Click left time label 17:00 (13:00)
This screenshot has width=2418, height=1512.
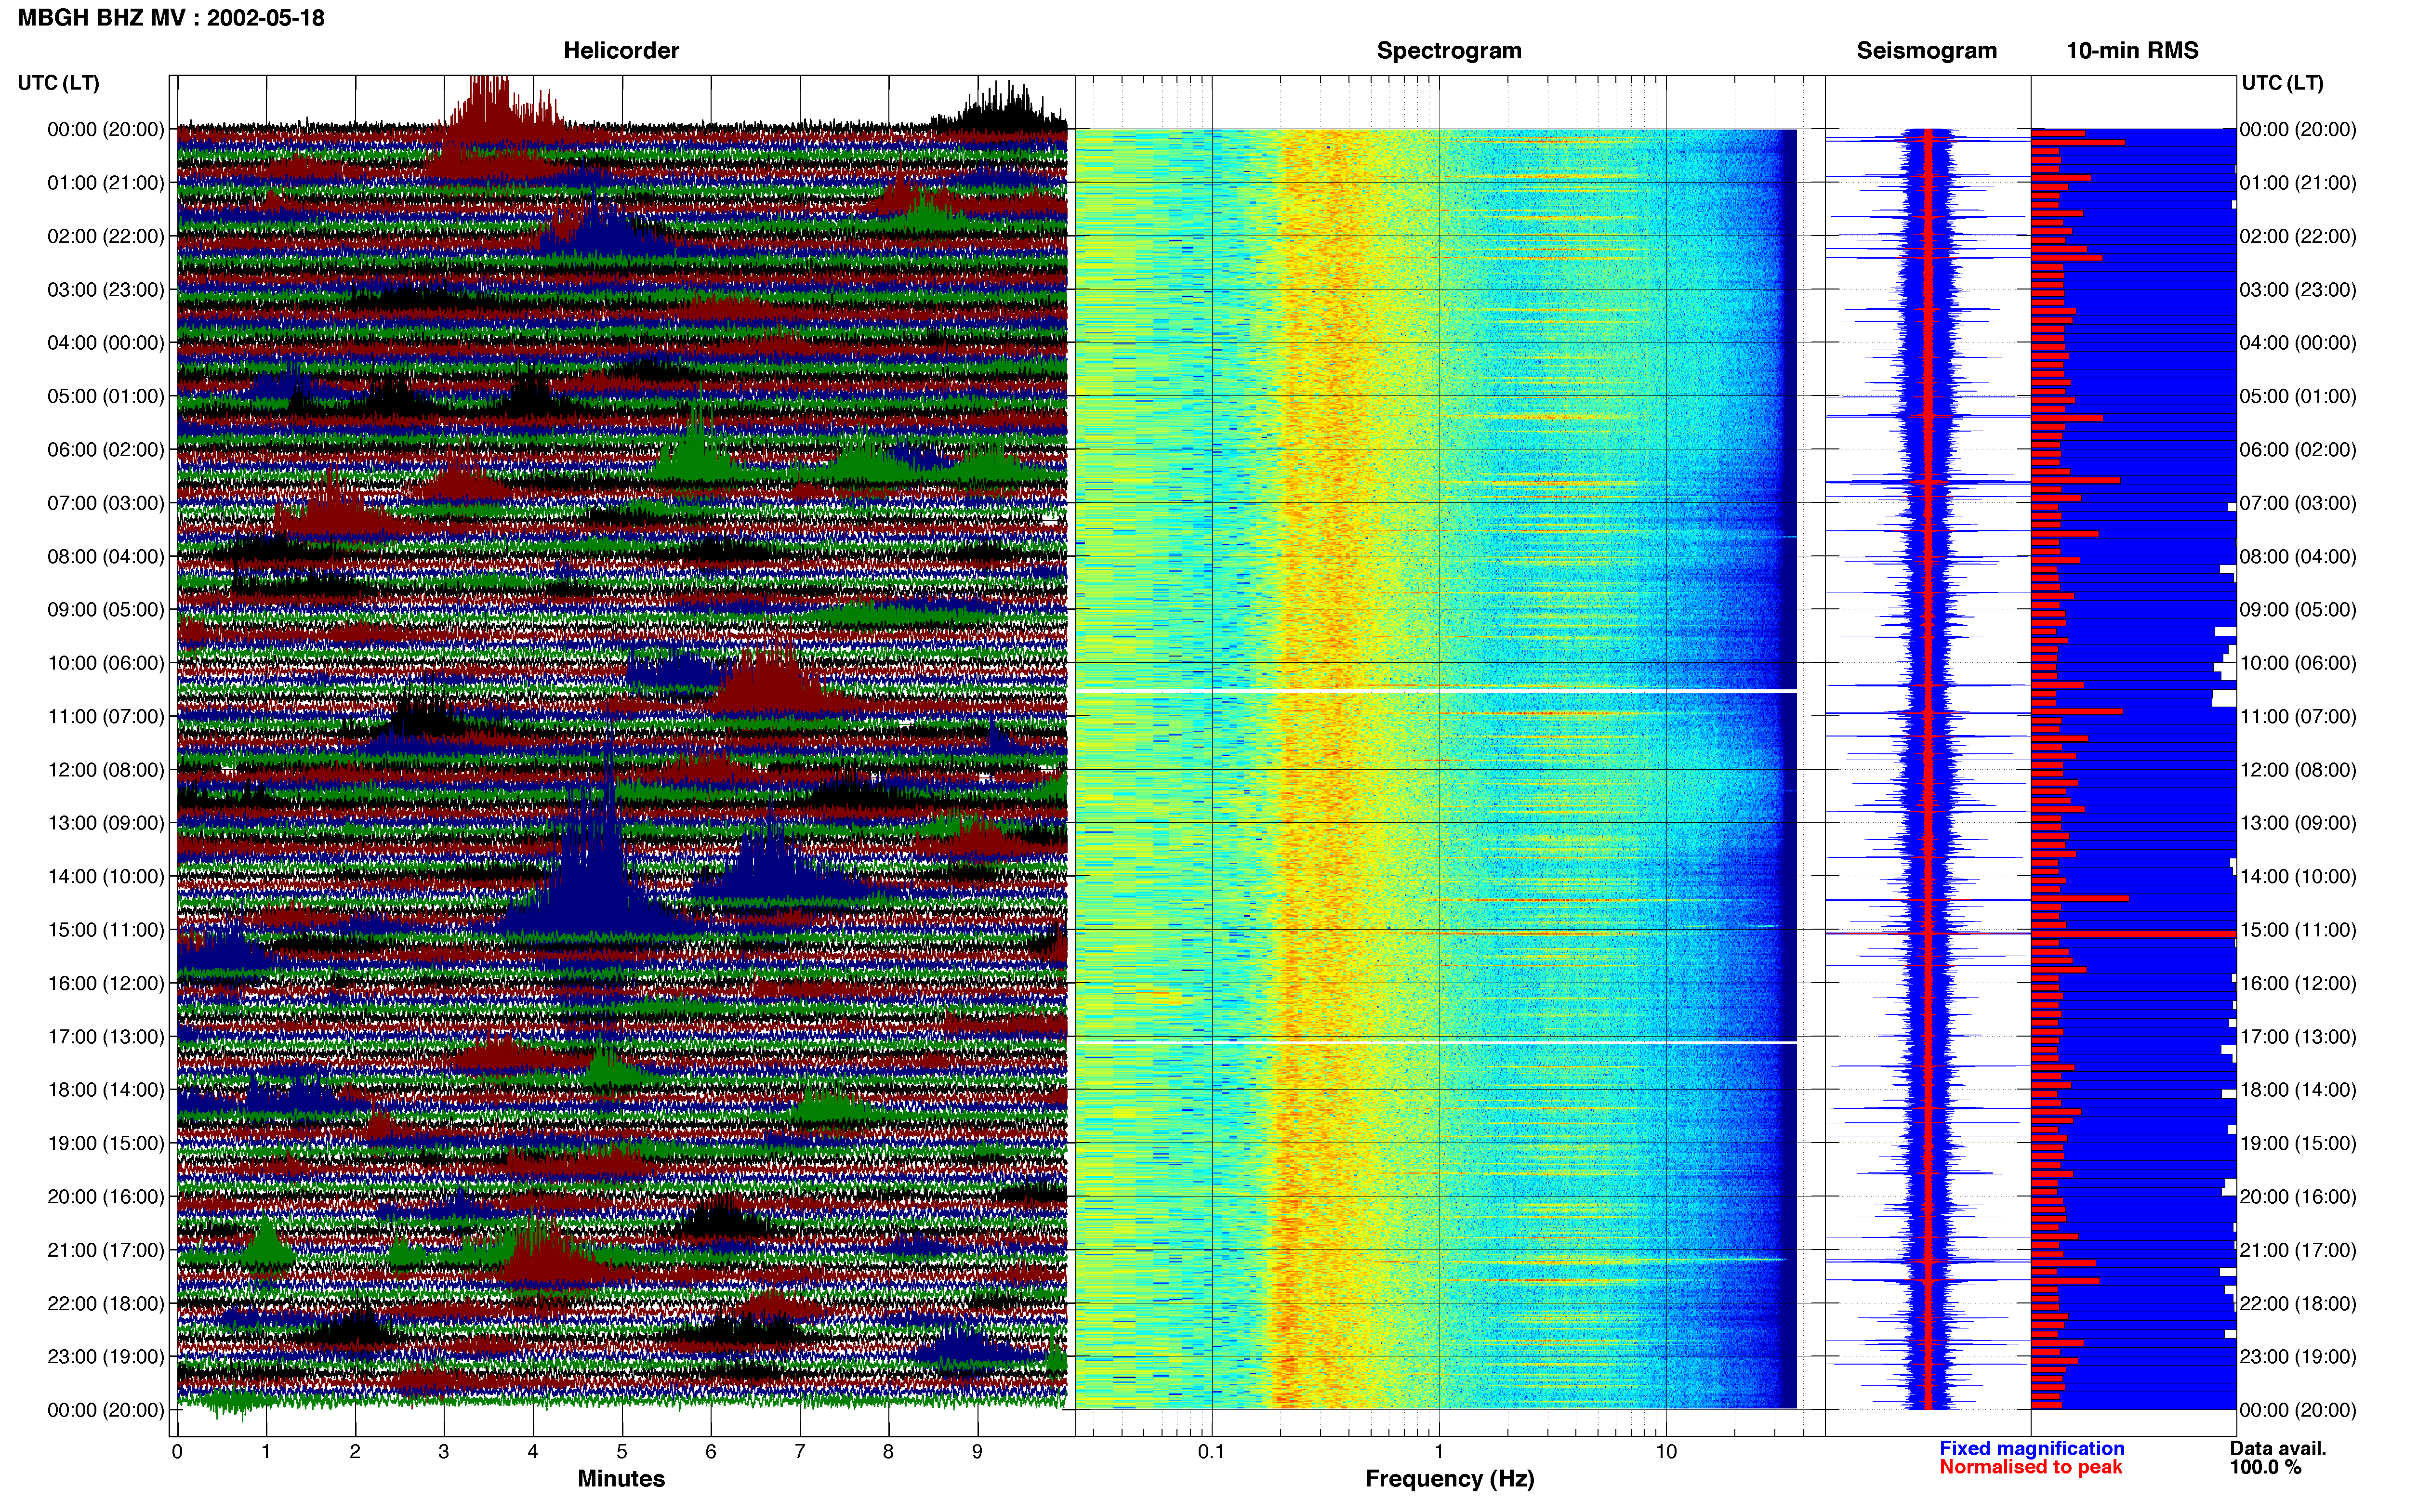click(x=106, y=1037)
